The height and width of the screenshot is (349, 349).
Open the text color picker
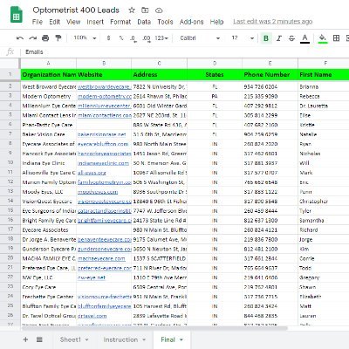pos(305,38)
